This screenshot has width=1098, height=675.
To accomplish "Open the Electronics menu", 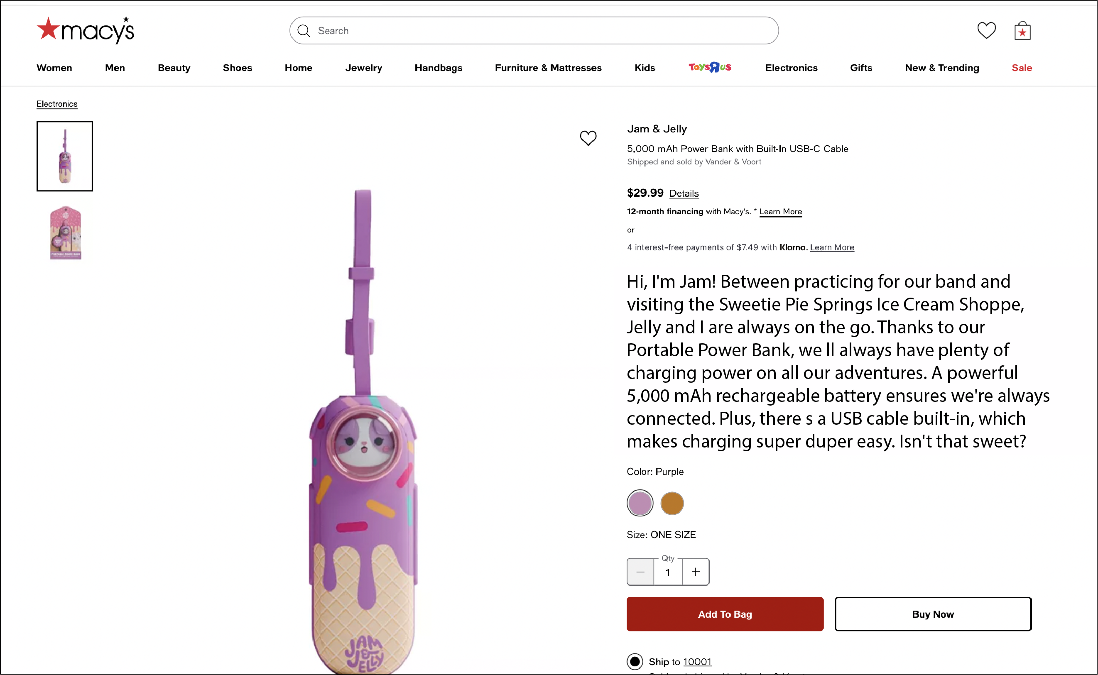I will click(791, 68).
